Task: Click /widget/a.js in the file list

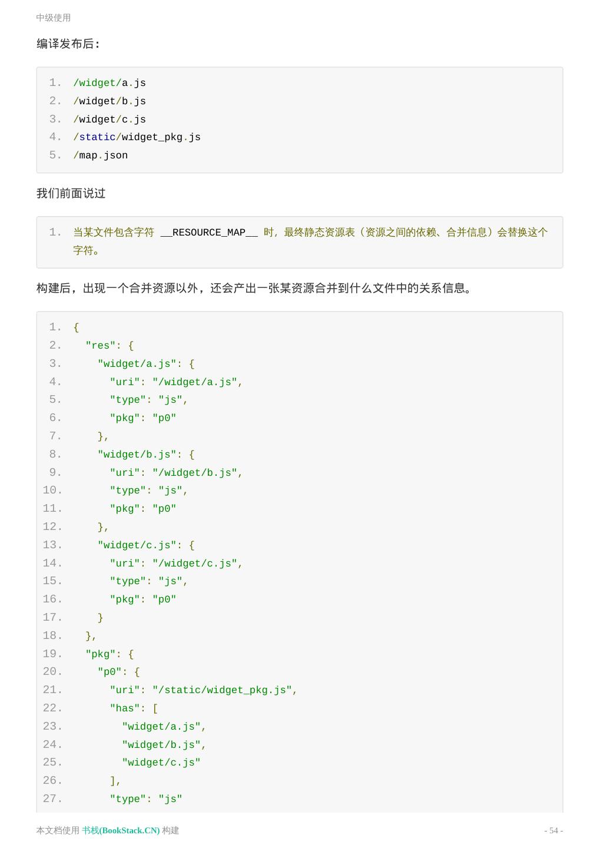Action: 110,83
